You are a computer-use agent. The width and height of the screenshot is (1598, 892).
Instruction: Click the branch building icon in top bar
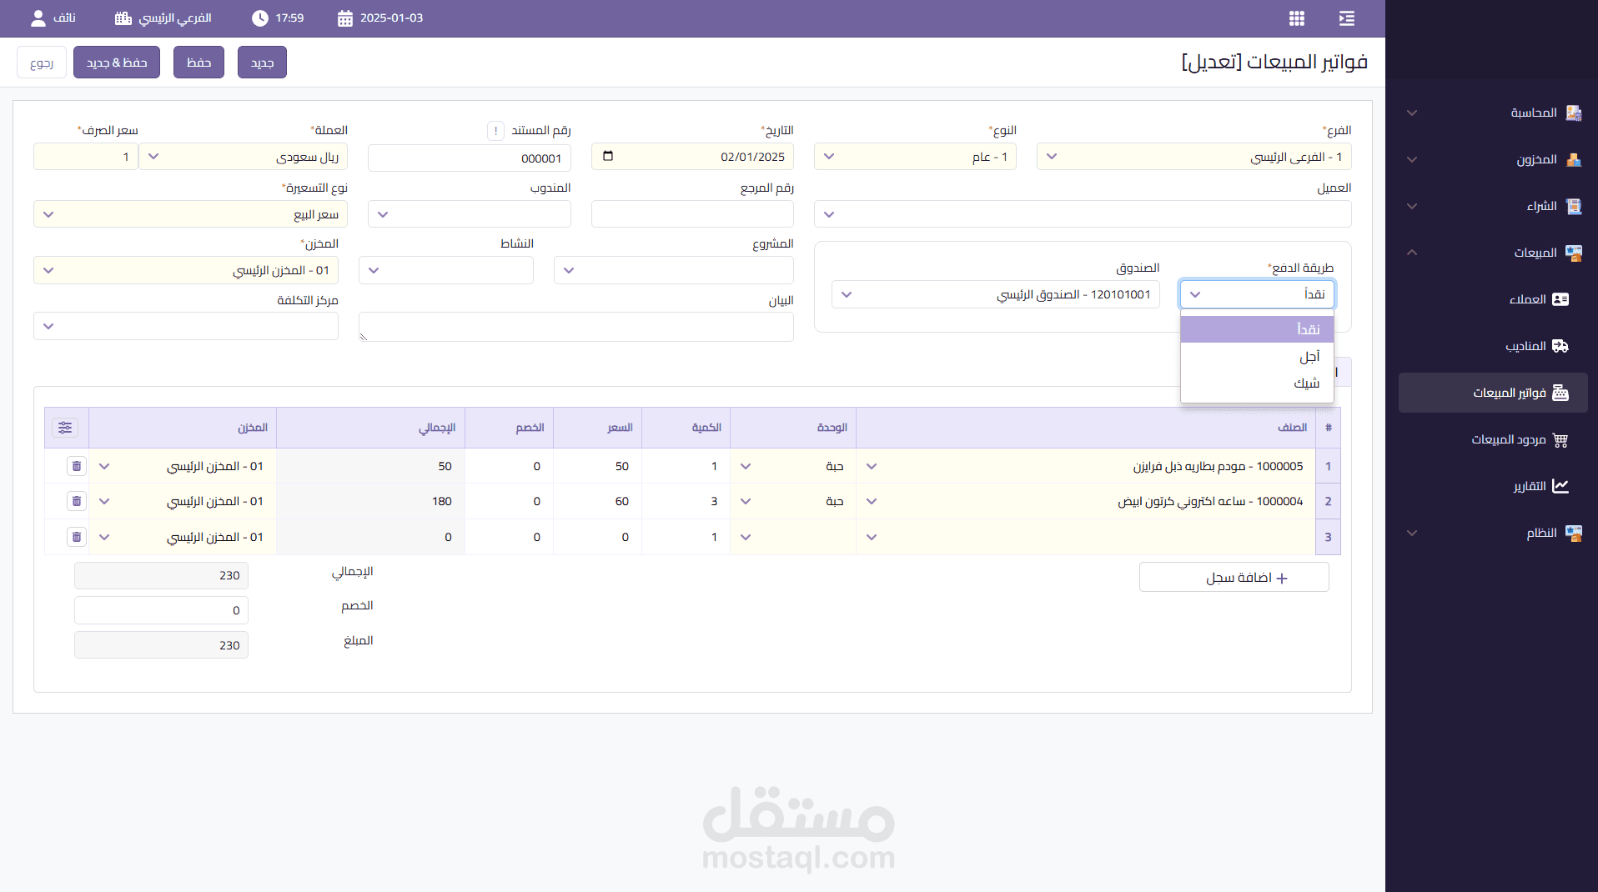pyautogui.click(x=123, y=18)
